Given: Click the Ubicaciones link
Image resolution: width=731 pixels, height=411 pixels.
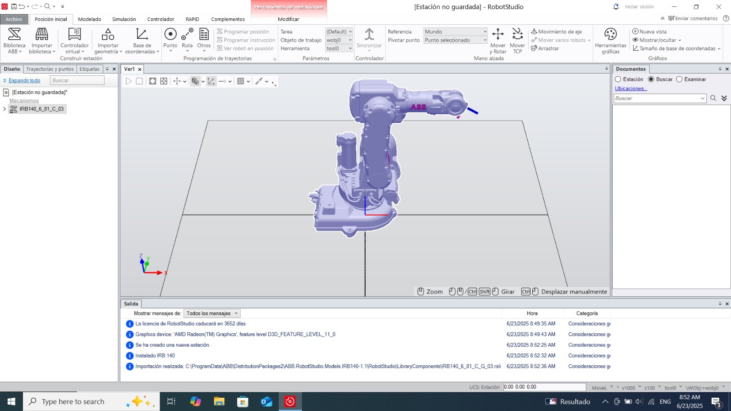Looking at the screenshot, I should [630, 89].
